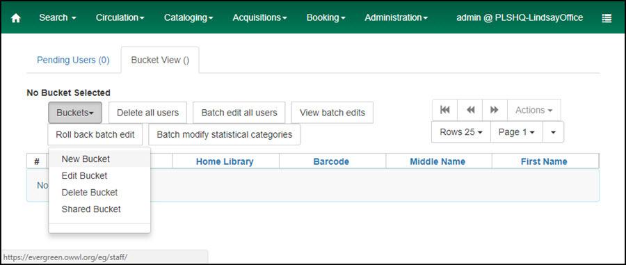Open the Page 1 dropdown

coord(517,132)
